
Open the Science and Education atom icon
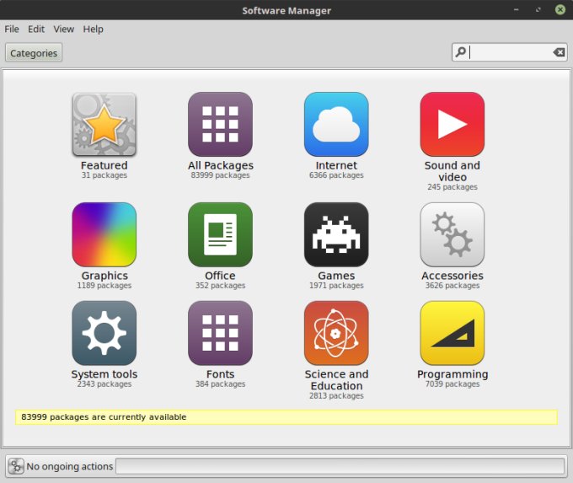(x=336, y=333)
